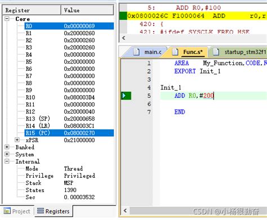Click the Registers tab icon
Screen dimensions: 267x220
pyautogui.click(x=41, y=211)
